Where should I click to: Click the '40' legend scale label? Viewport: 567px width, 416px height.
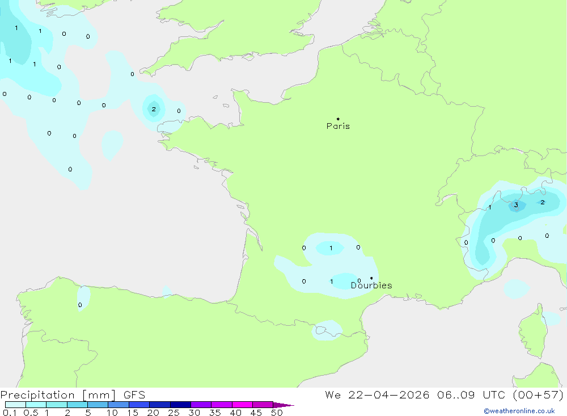point(236,413)
